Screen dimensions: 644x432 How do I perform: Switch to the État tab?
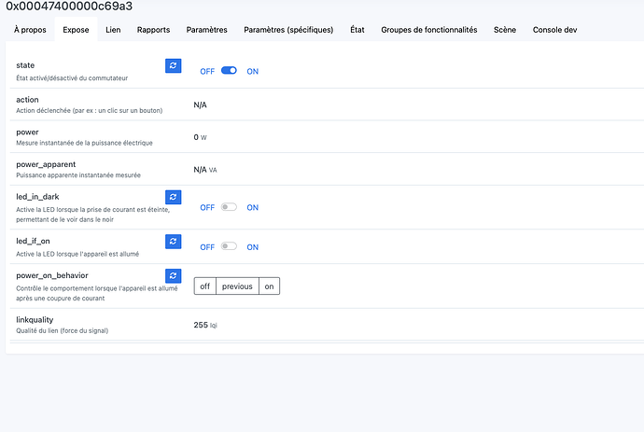357,30
